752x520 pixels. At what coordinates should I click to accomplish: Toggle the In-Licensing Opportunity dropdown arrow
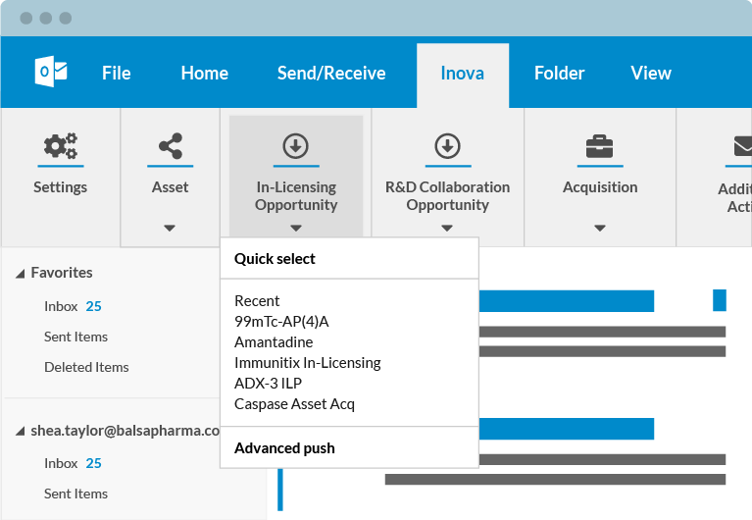coord(296,228)
